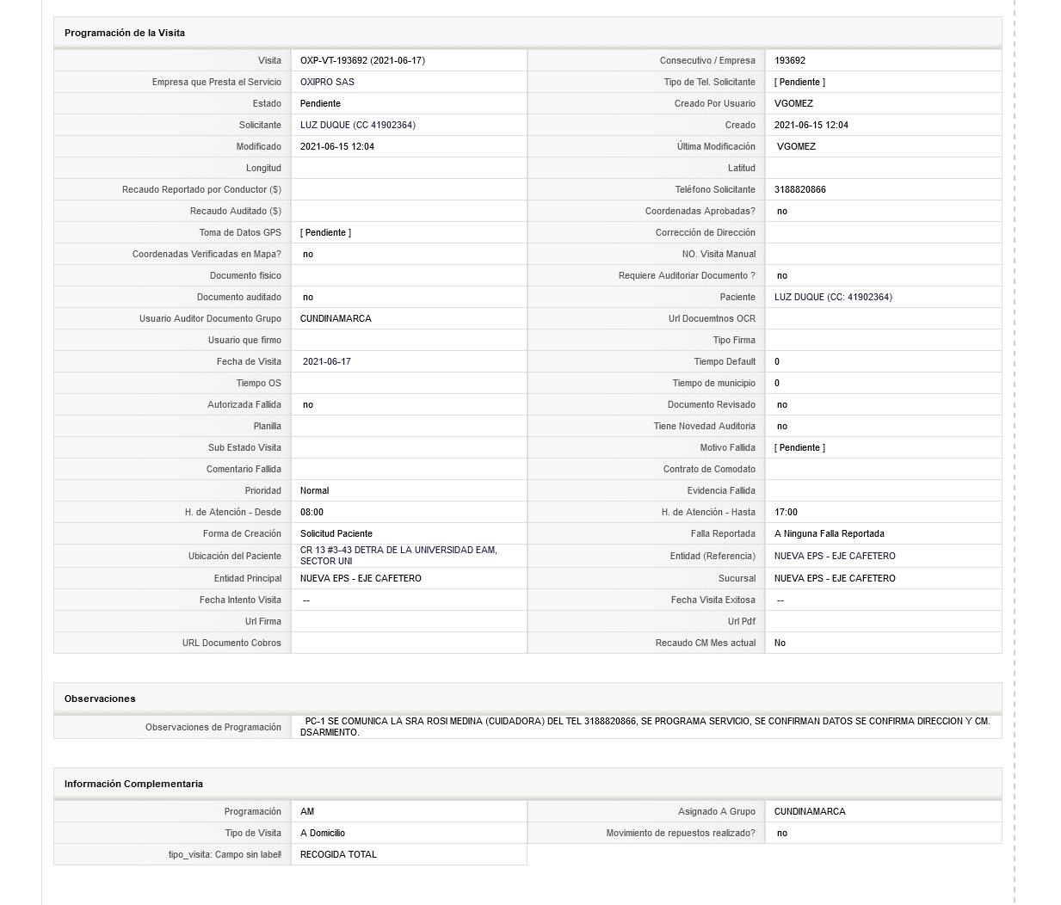Click the Tiempo de municipio value 0
Screen dimensions: 1061x905
coord(777,383)
